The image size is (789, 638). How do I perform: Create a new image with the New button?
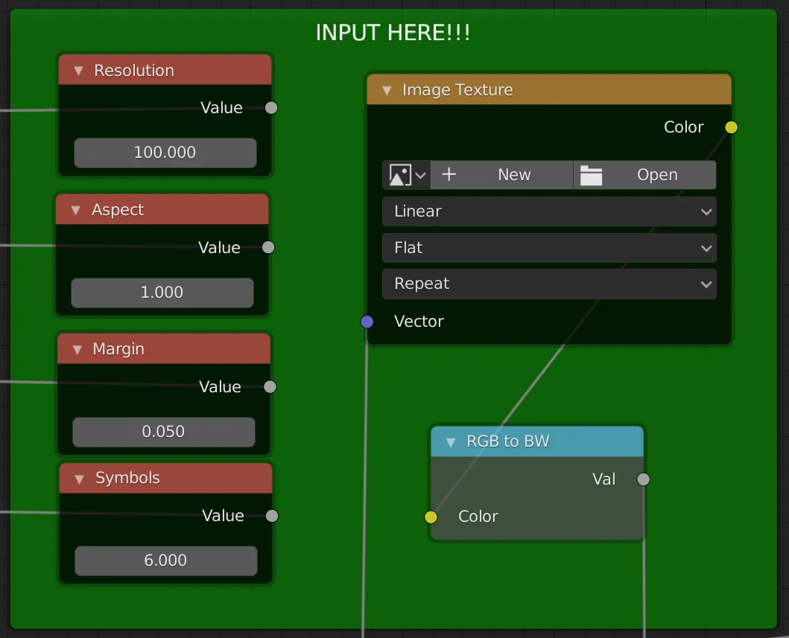pos(514,175)
